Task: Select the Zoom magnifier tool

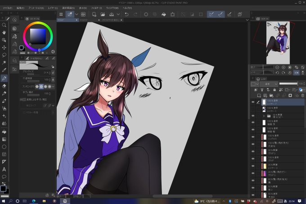Action: pyautogui.click(x=4, y=25)
